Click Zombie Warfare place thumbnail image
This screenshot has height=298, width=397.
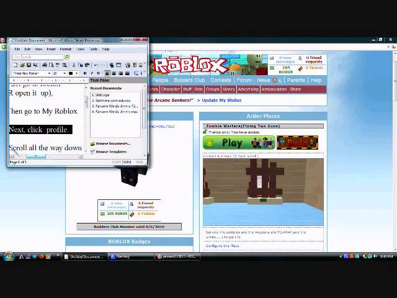tap(263, 192)
